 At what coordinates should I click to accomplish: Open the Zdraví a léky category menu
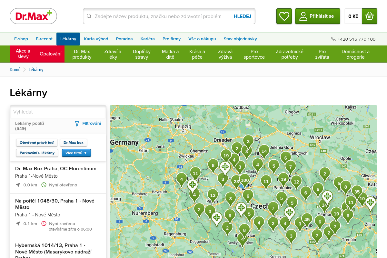pos(113,54)
